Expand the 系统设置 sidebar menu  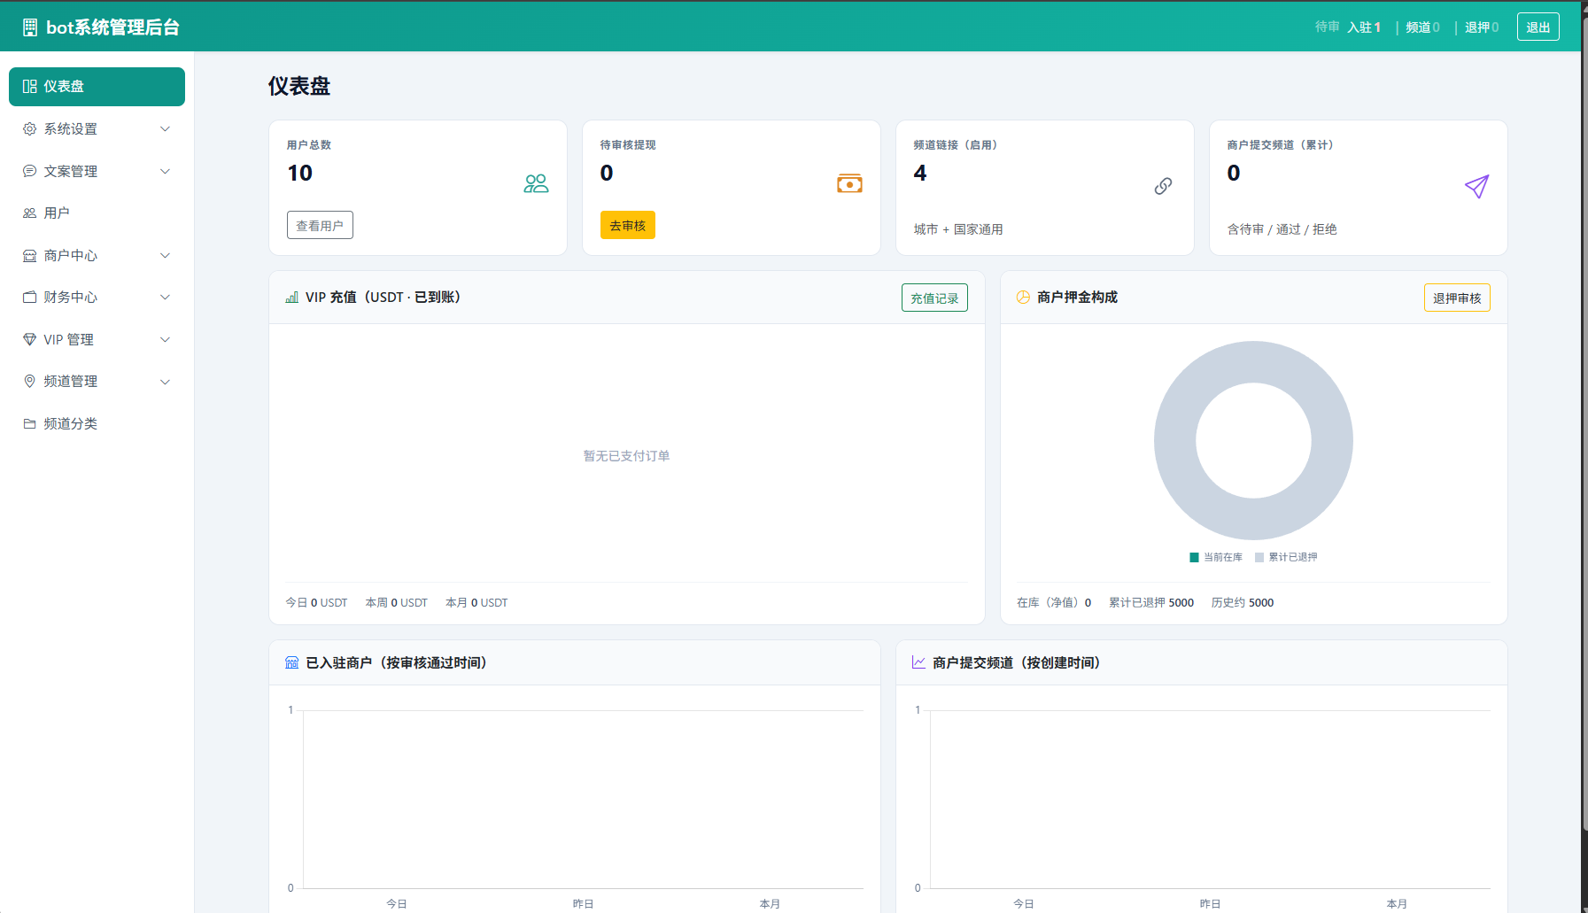click(x=97, y=129)
